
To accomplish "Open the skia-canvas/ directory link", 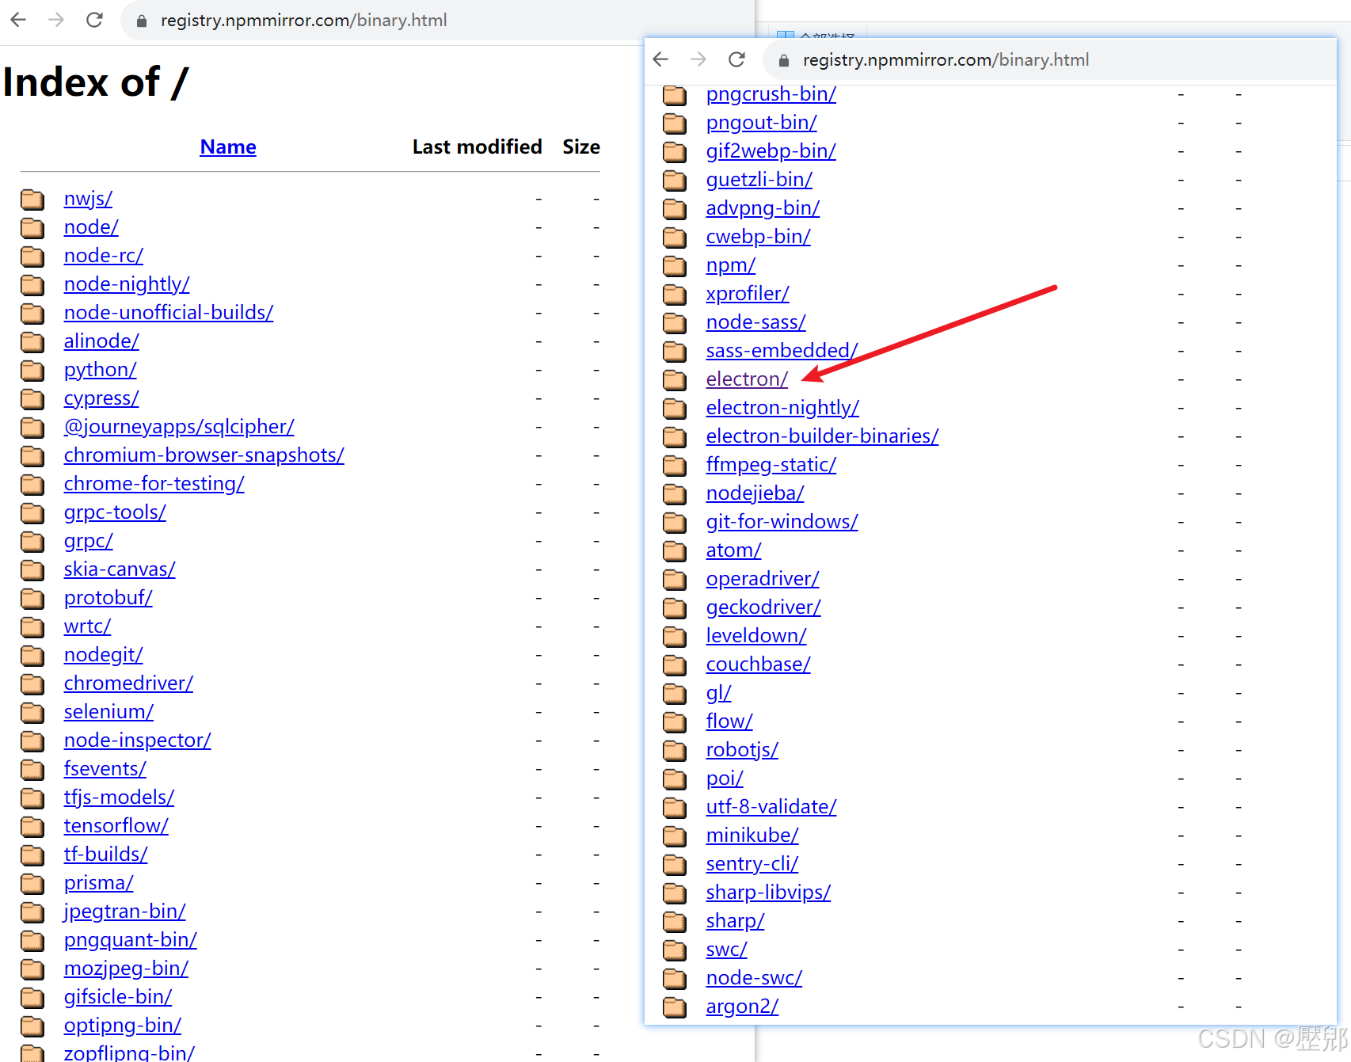I will point(120,569).
